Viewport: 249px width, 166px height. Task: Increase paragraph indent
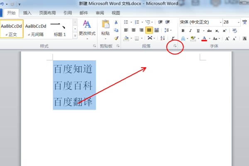[x=168, y=22]
